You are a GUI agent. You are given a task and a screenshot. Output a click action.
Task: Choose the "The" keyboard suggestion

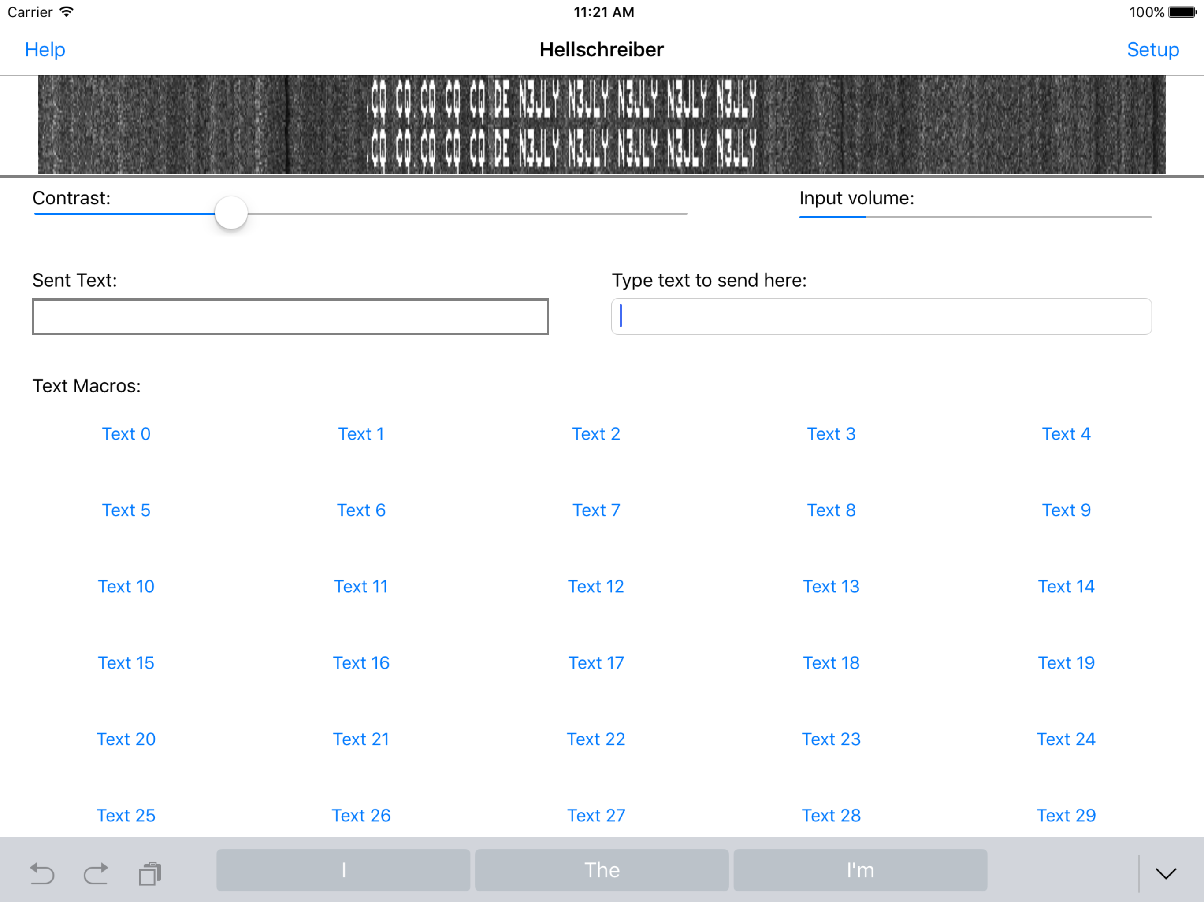point(602,870)
